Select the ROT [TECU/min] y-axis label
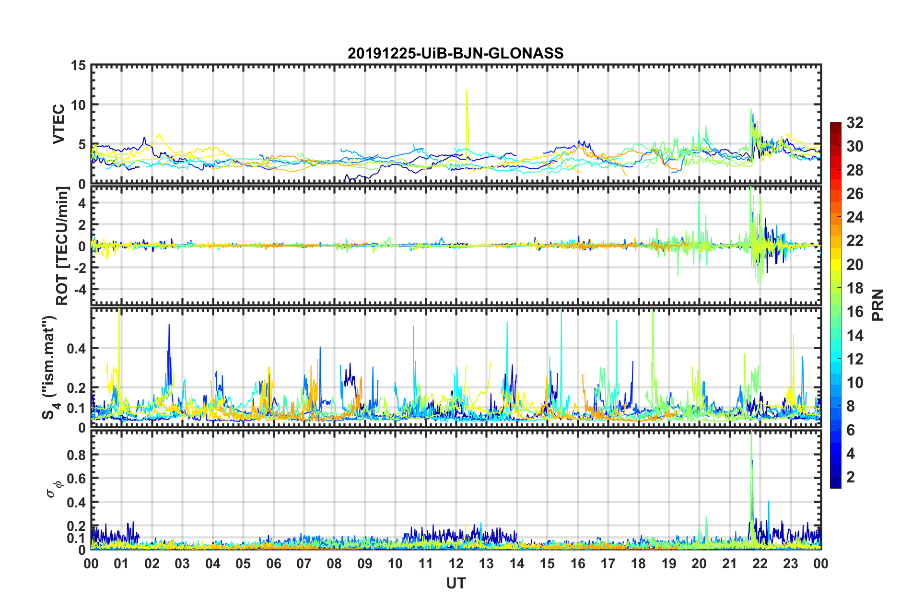Screen dimensions: 912x610 click(62, 246)
